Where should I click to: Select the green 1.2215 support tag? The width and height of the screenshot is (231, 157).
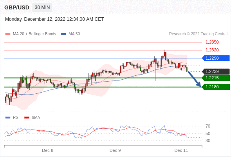coord(216,78)
